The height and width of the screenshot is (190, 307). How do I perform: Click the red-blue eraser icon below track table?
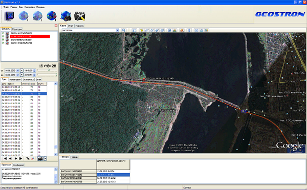(33, 158)
